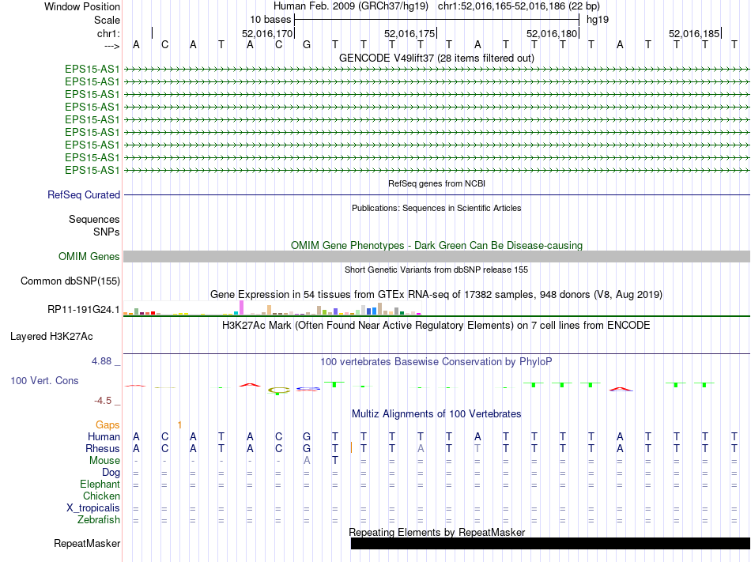Click the Window Position track label
This screenshot has height=562, width=751.
tap(82, 6)
